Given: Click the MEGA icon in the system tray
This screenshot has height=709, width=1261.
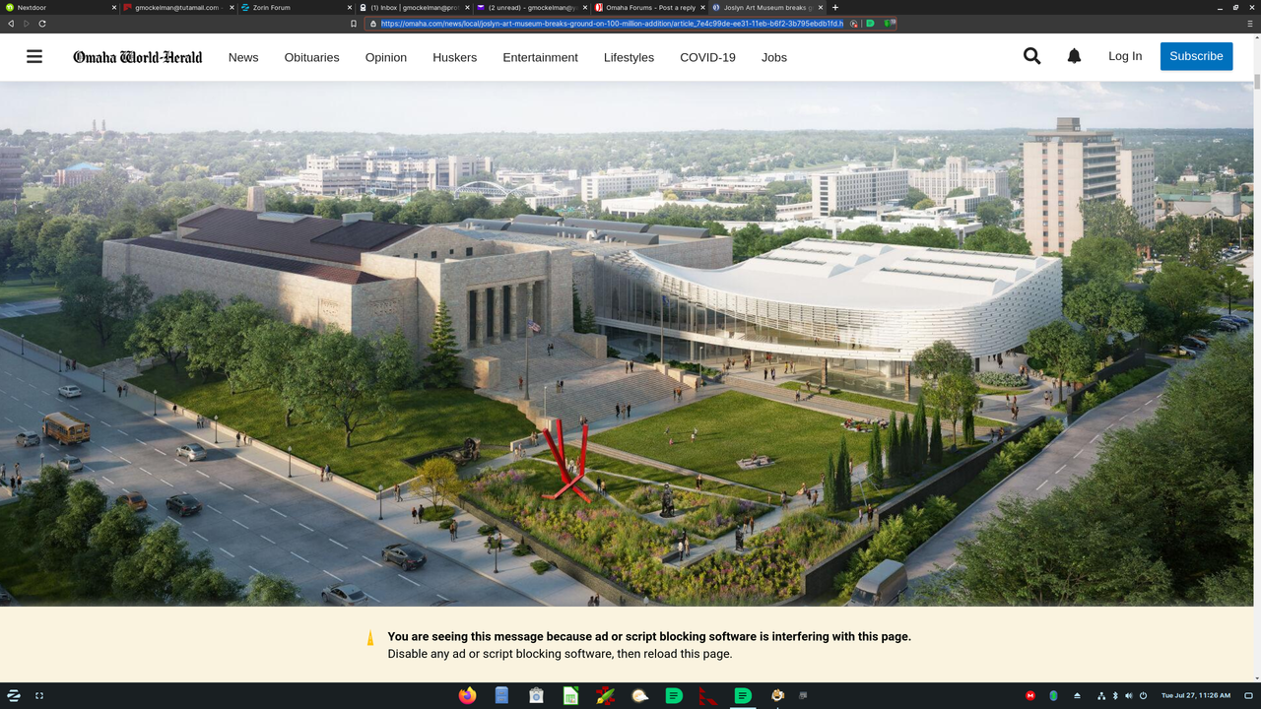Looking at the screenshot, I should click(1030, 695).
